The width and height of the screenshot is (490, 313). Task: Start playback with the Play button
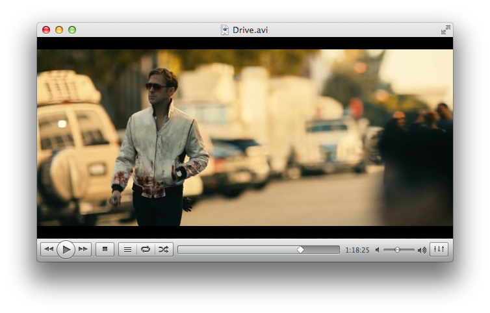pyautogui.click(x=66, y=249)
